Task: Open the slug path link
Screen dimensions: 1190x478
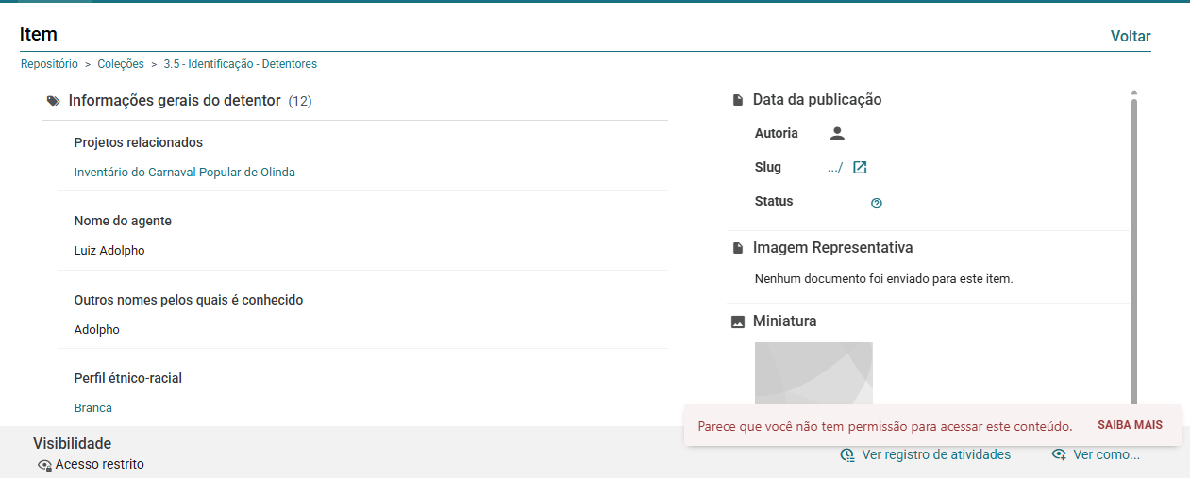Action: point(834,168)
